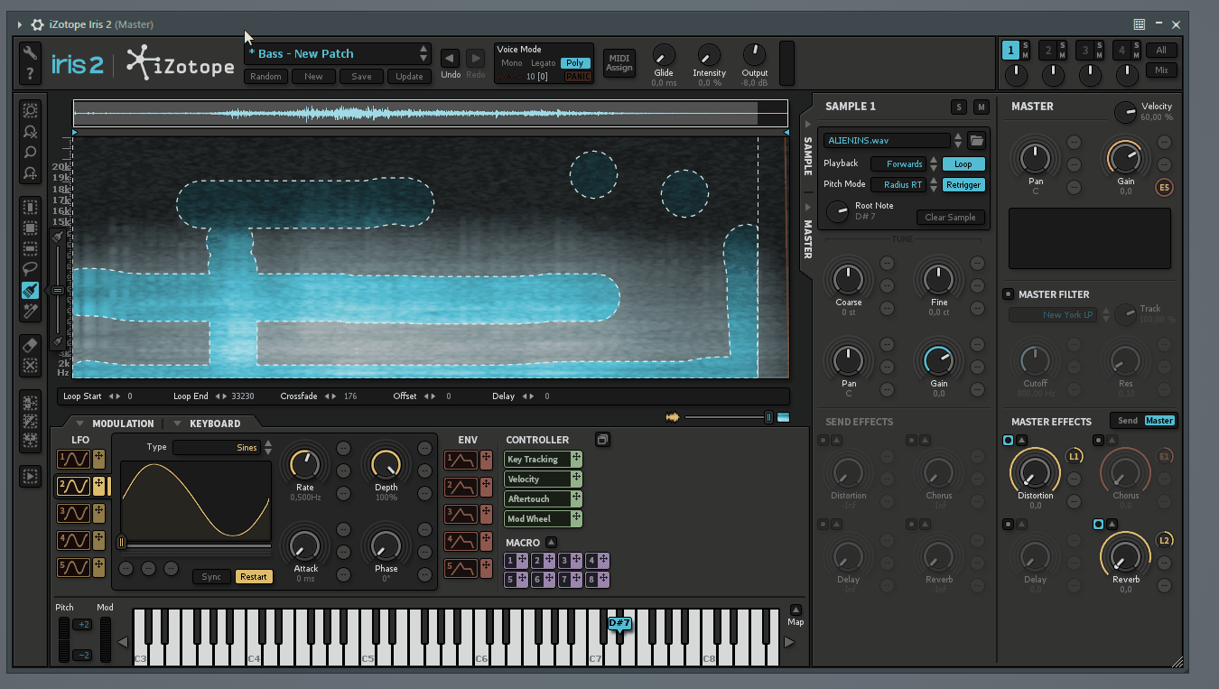Click the zoom-to-selection tool at toolbar top

pyautogui.click(x=30, y=110)
